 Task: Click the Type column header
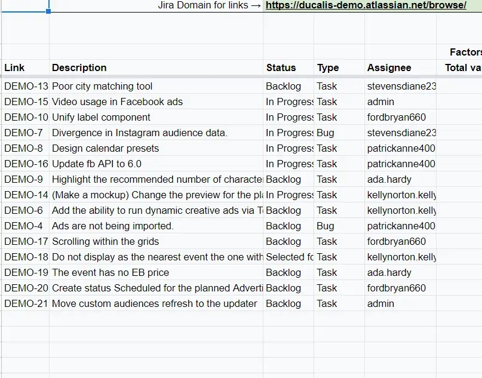(328, 67)
